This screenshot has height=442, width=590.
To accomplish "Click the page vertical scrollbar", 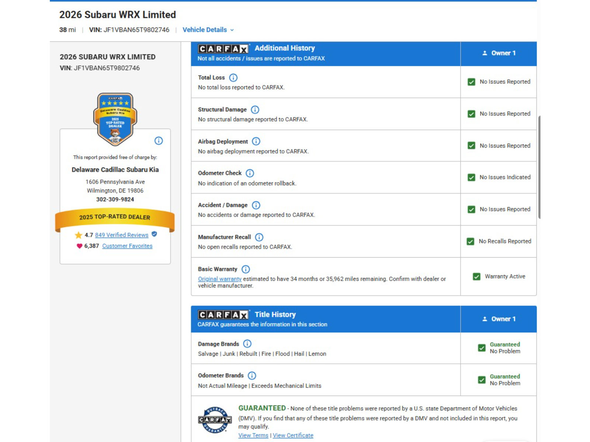I will tap(539, 167).
